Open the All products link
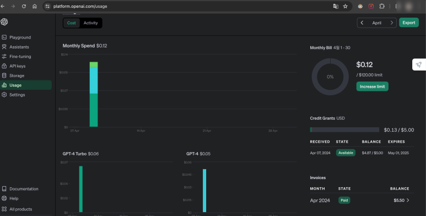This screenshot has width=426, height=216. click(20, 209)
